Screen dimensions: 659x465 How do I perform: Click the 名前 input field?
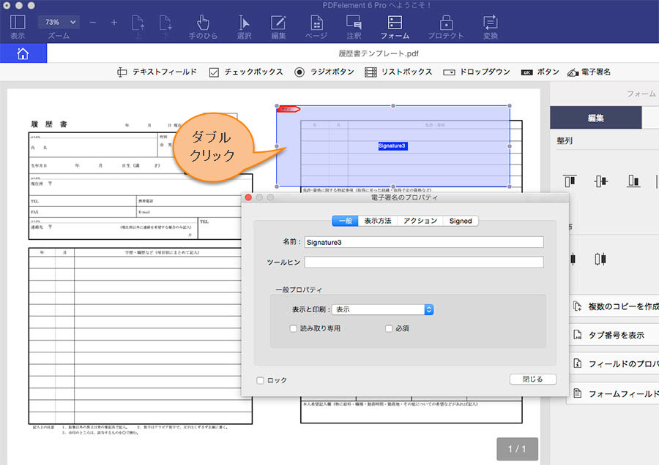pos(424,242)
